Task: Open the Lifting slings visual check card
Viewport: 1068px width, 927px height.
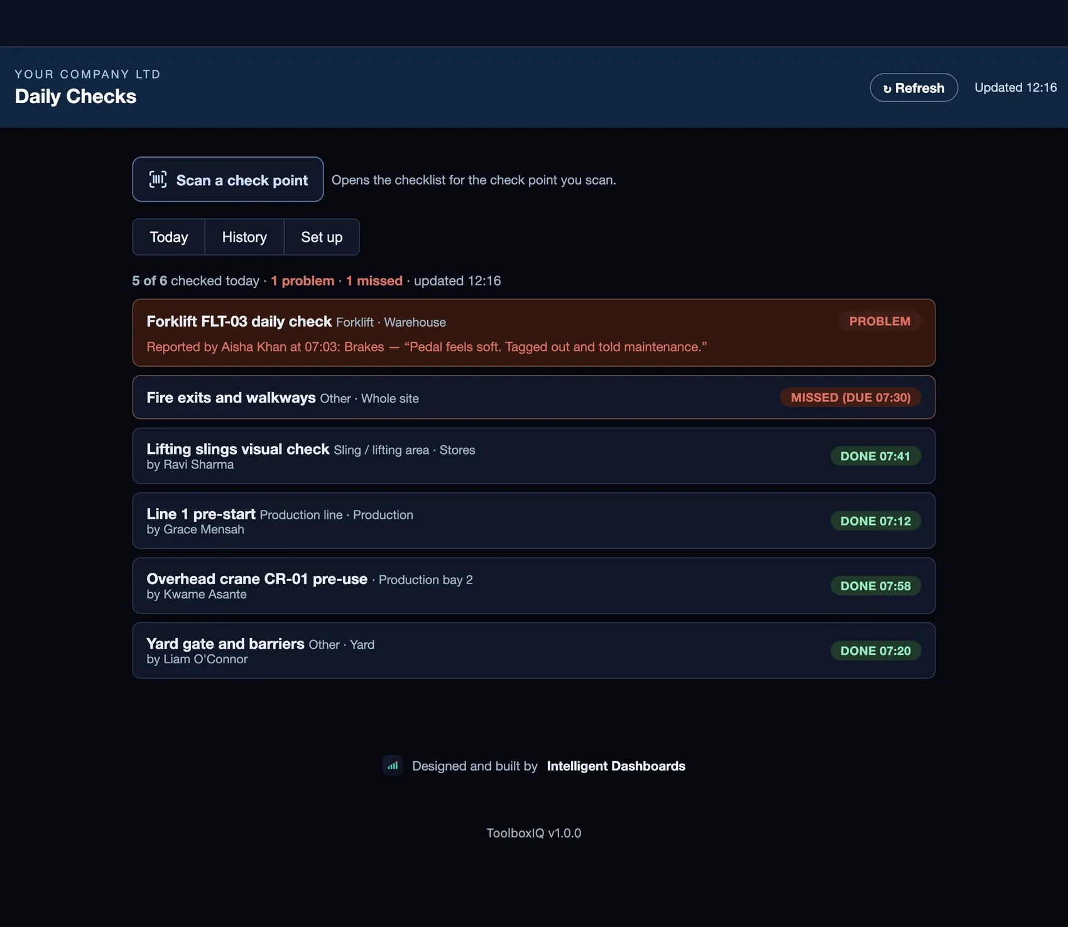Action: pyautogui.click(x=534, y=456)
